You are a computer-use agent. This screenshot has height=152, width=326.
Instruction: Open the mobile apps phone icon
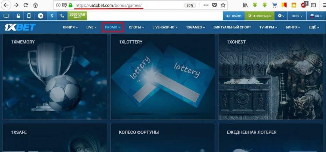click(x=29, y=16)
